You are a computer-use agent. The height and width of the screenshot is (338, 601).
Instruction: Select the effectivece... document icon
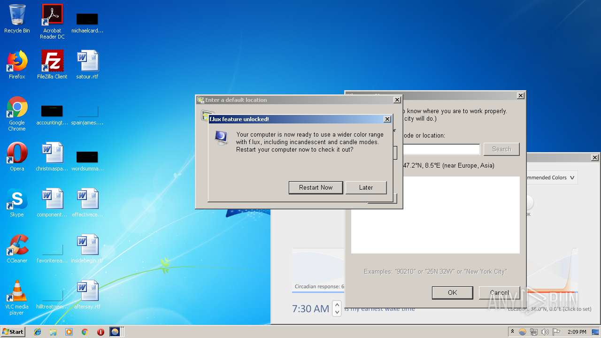87,203
